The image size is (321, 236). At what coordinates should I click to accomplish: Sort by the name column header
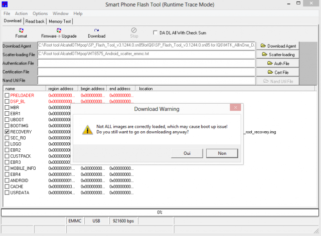coord(25,89)
